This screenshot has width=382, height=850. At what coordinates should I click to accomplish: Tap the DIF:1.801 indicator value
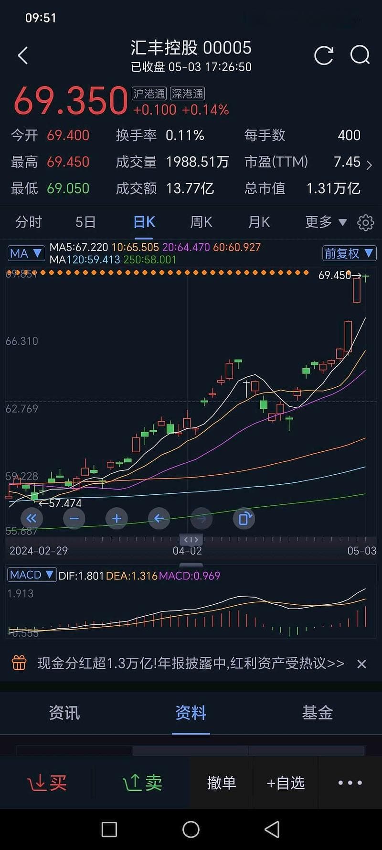click(81, 576)
